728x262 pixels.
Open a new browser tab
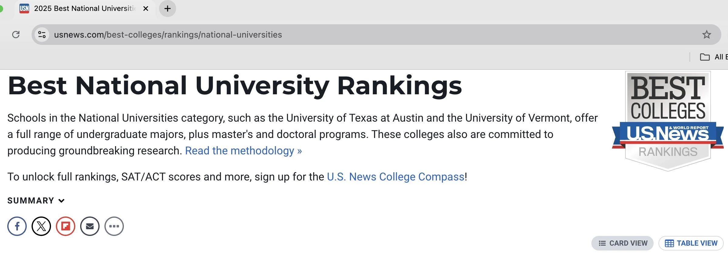pos(168,8)
